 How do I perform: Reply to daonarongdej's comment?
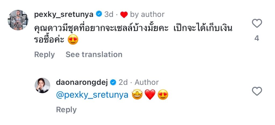tap(66, 110)
